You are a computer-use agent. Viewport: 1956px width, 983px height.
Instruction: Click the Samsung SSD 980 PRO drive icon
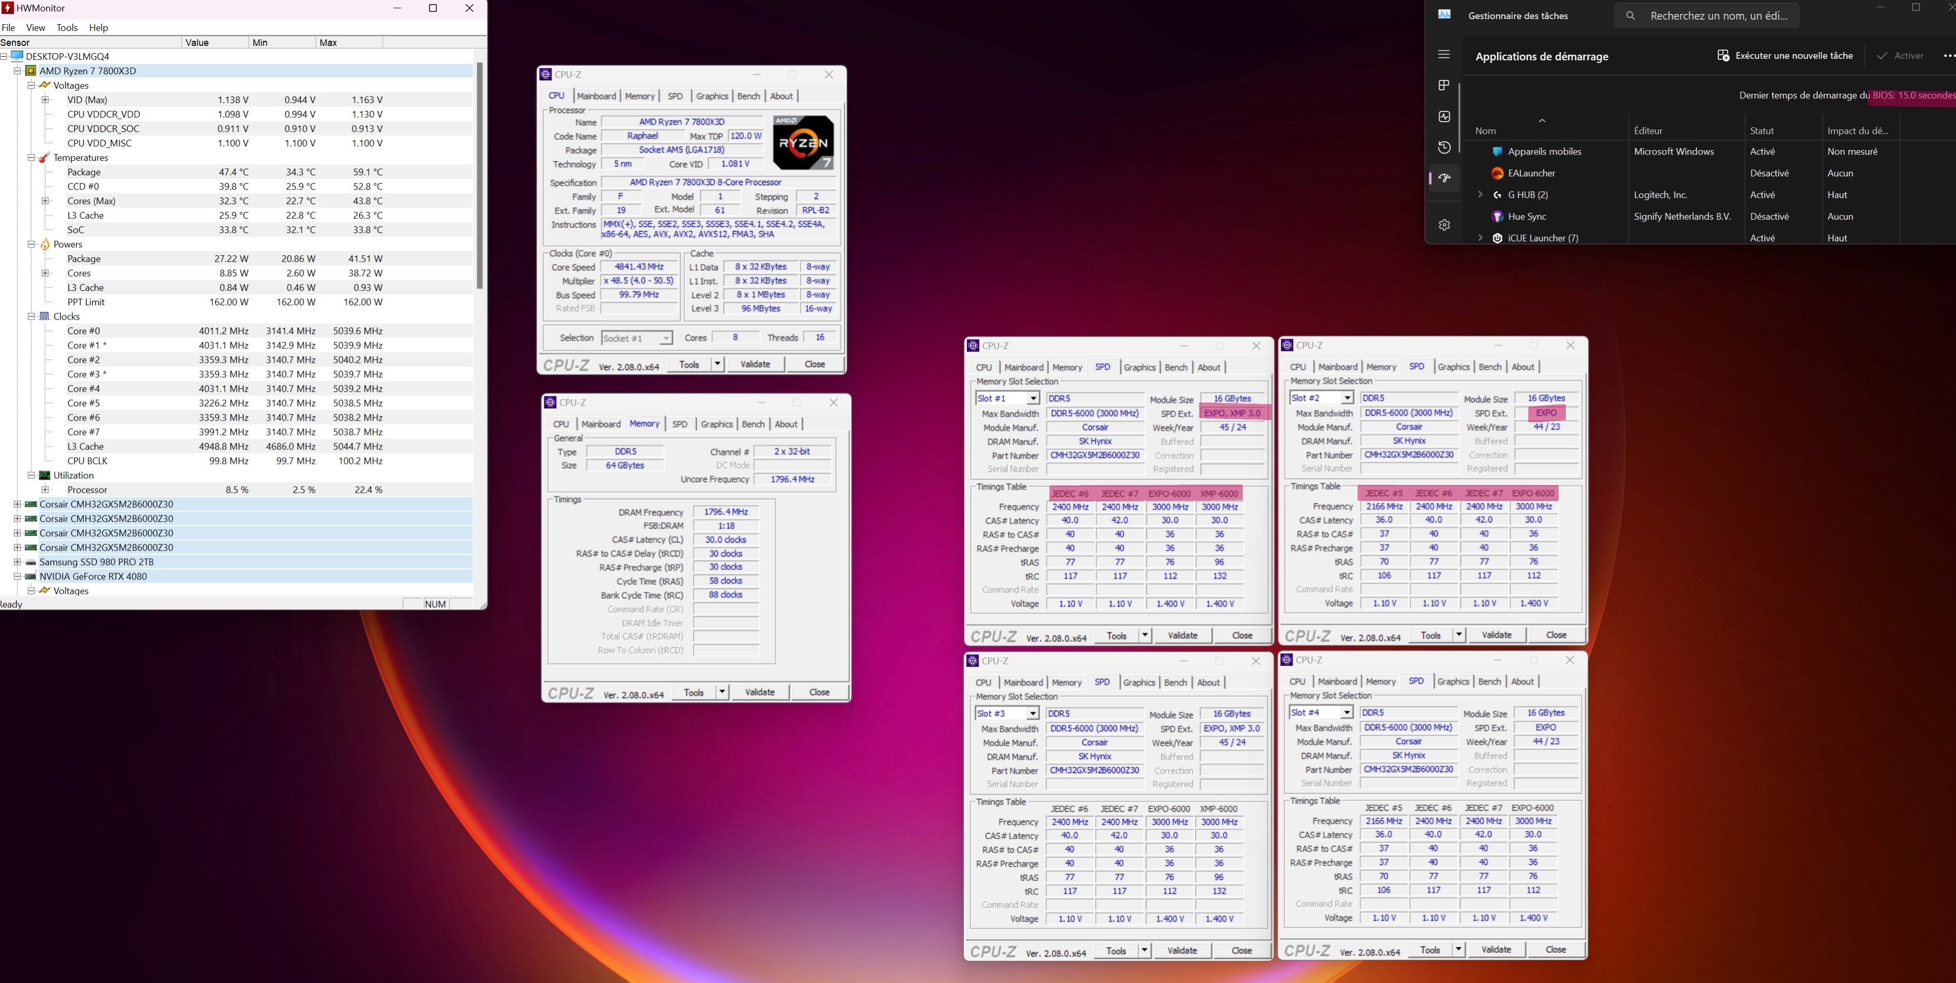pos(30,562)
